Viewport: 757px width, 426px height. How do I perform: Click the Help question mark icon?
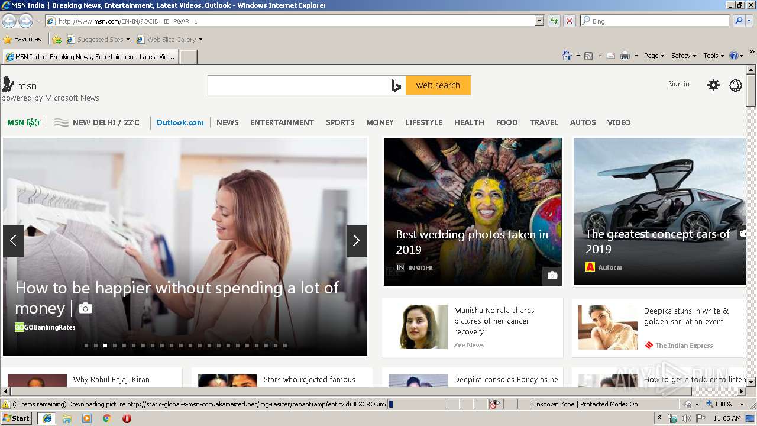[x=734, y=56]
